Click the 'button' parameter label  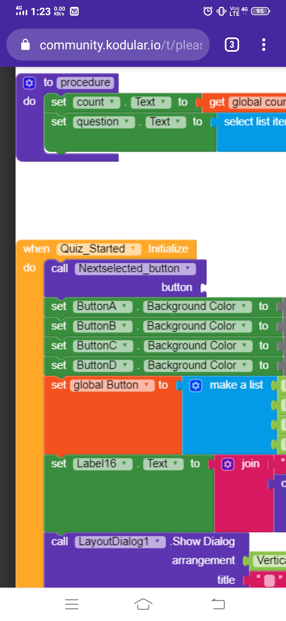coord(177,288)
